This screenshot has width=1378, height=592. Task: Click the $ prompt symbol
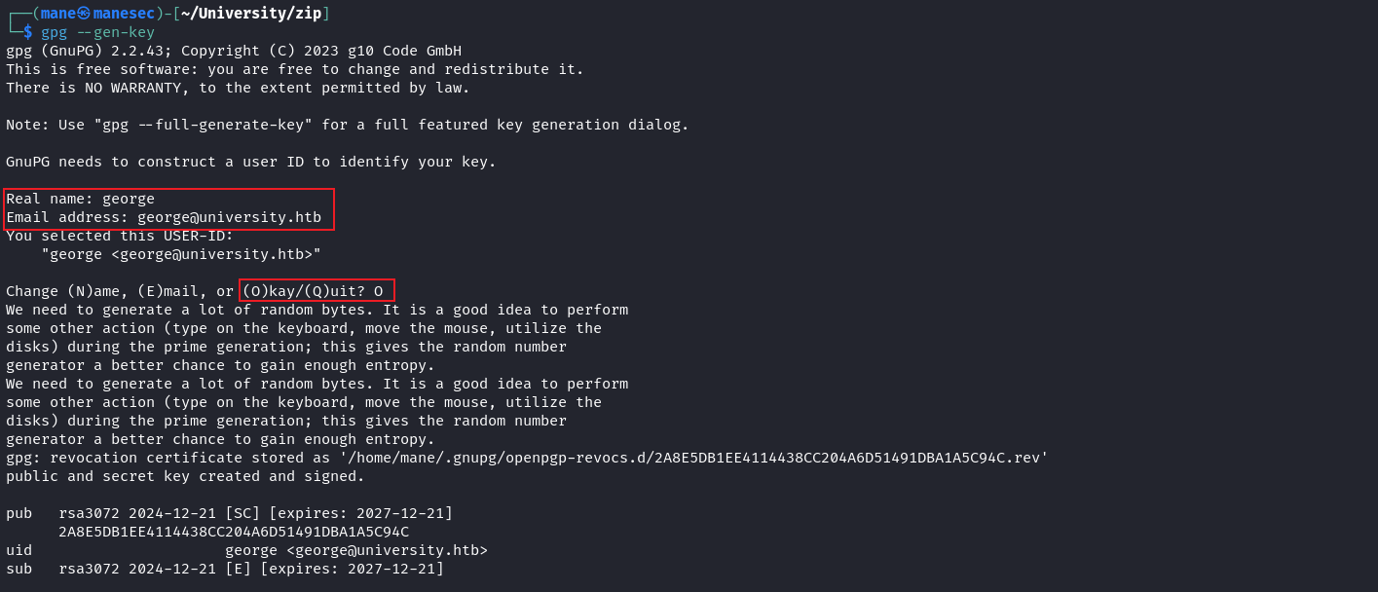(28, 32)
